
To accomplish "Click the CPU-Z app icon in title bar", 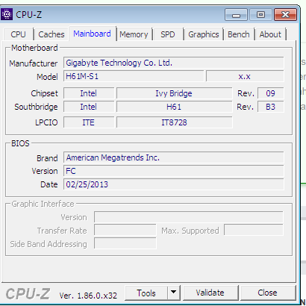I will coord(7,14).
